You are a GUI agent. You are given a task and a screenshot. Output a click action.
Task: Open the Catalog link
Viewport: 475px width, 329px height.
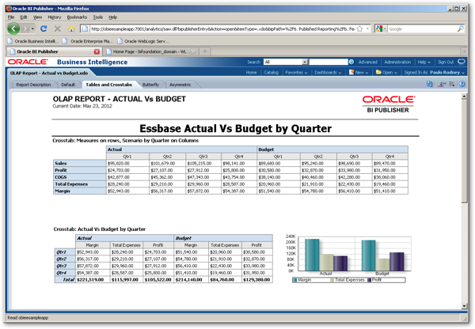point(271,73)
